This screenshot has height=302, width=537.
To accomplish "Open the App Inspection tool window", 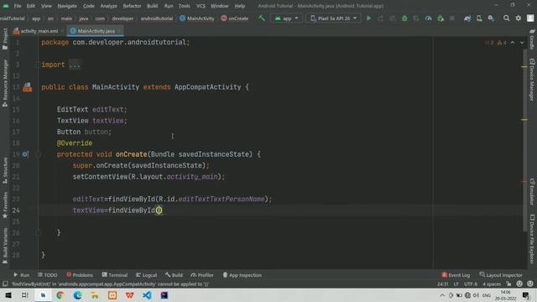I will [242, 275].
